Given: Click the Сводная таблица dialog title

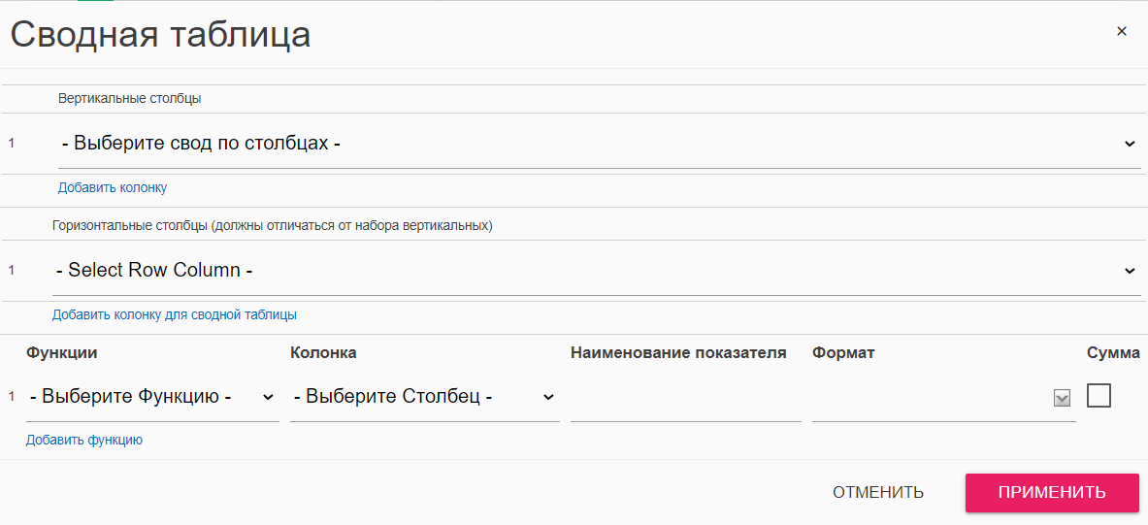Looking at the screenshot, I should click(160, 34).
